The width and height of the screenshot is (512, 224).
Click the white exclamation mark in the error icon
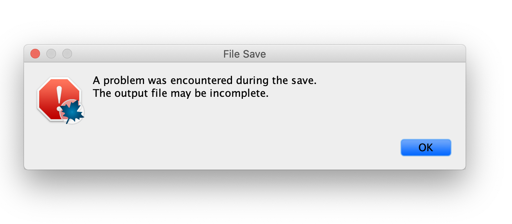coord(59,98)
